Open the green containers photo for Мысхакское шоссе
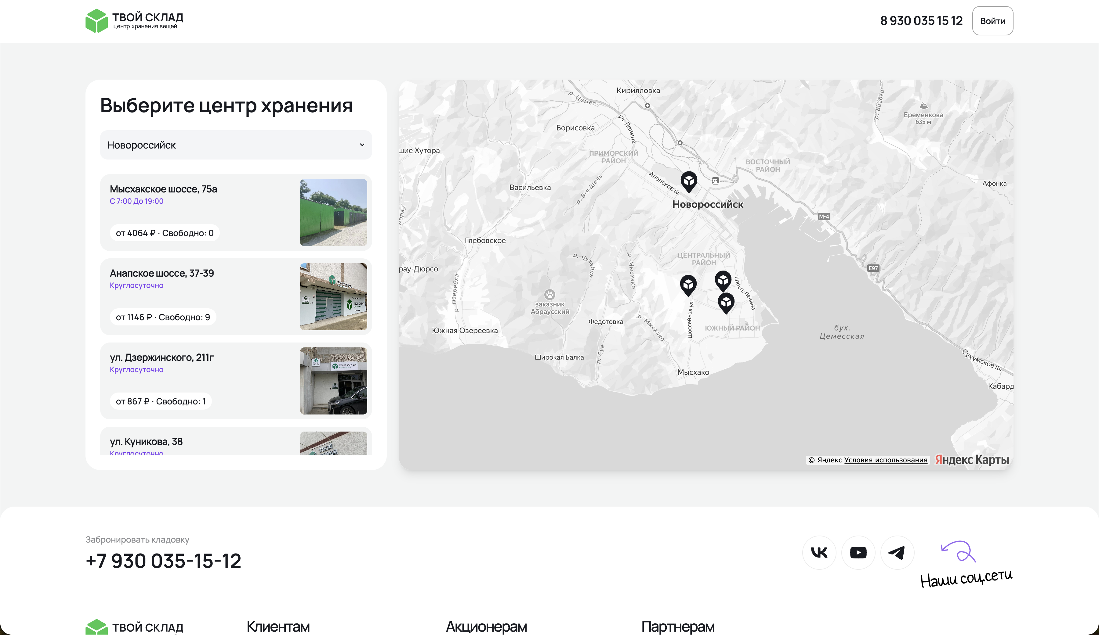The width and height of the screenshot is (1099, 635). click(333, 212)
